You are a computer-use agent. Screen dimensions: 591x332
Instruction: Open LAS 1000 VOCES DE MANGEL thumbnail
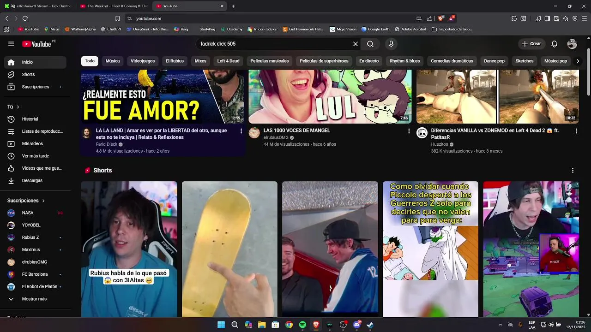pos(330,96)
